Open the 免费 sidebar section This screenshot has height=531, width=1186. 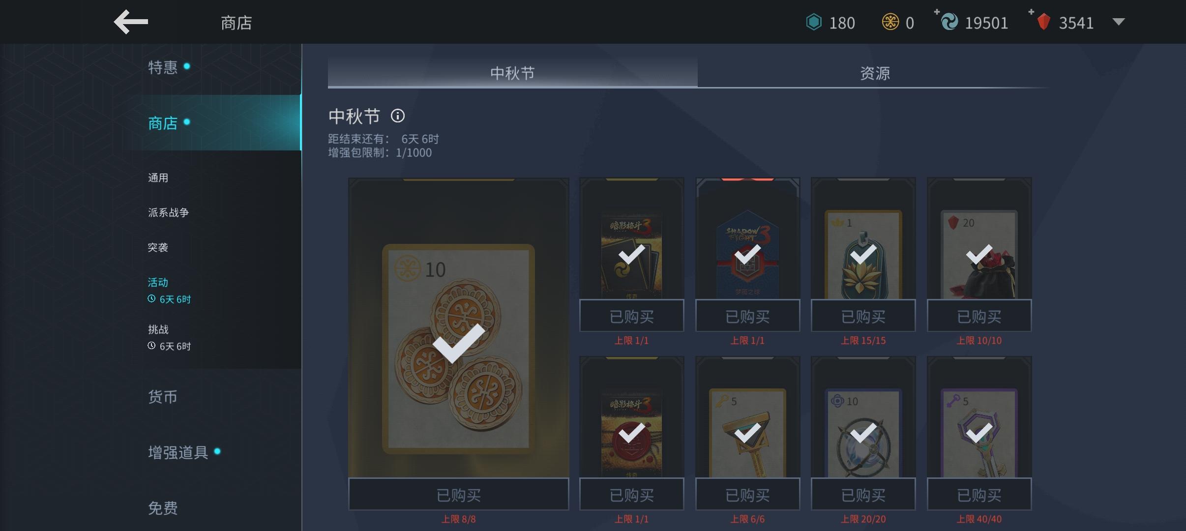click(163, 508)
